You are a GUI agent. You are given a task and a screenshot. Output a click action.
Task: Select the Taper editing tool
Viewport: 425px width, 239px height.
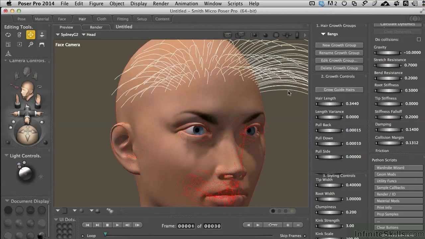(x=19, y=44)
